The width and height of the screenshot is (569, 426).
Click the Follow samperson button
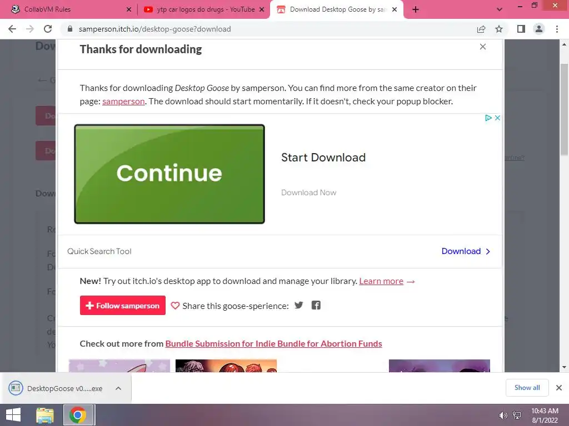tap(123, 306)
